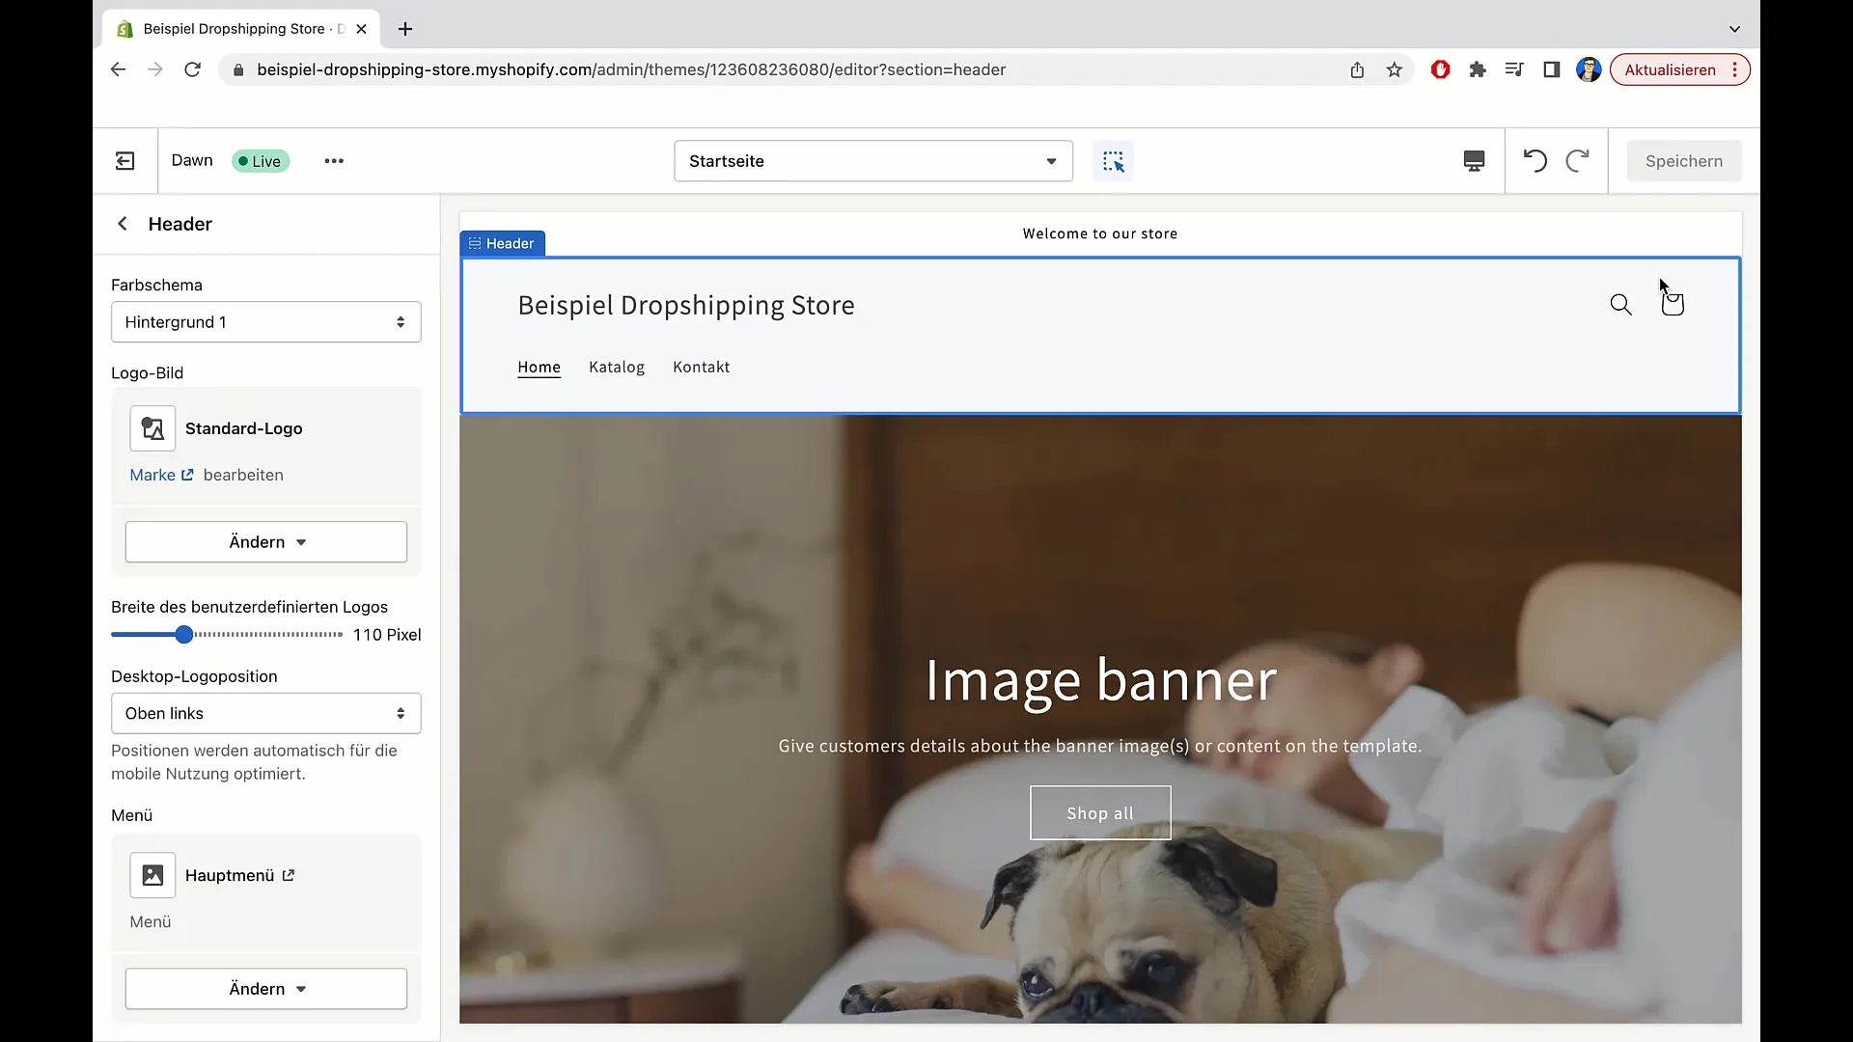Image resolution: width=1853 pixels, height=1042 pixels.
Task: Click the multi-select grid icon
Action: [1113, 160]
